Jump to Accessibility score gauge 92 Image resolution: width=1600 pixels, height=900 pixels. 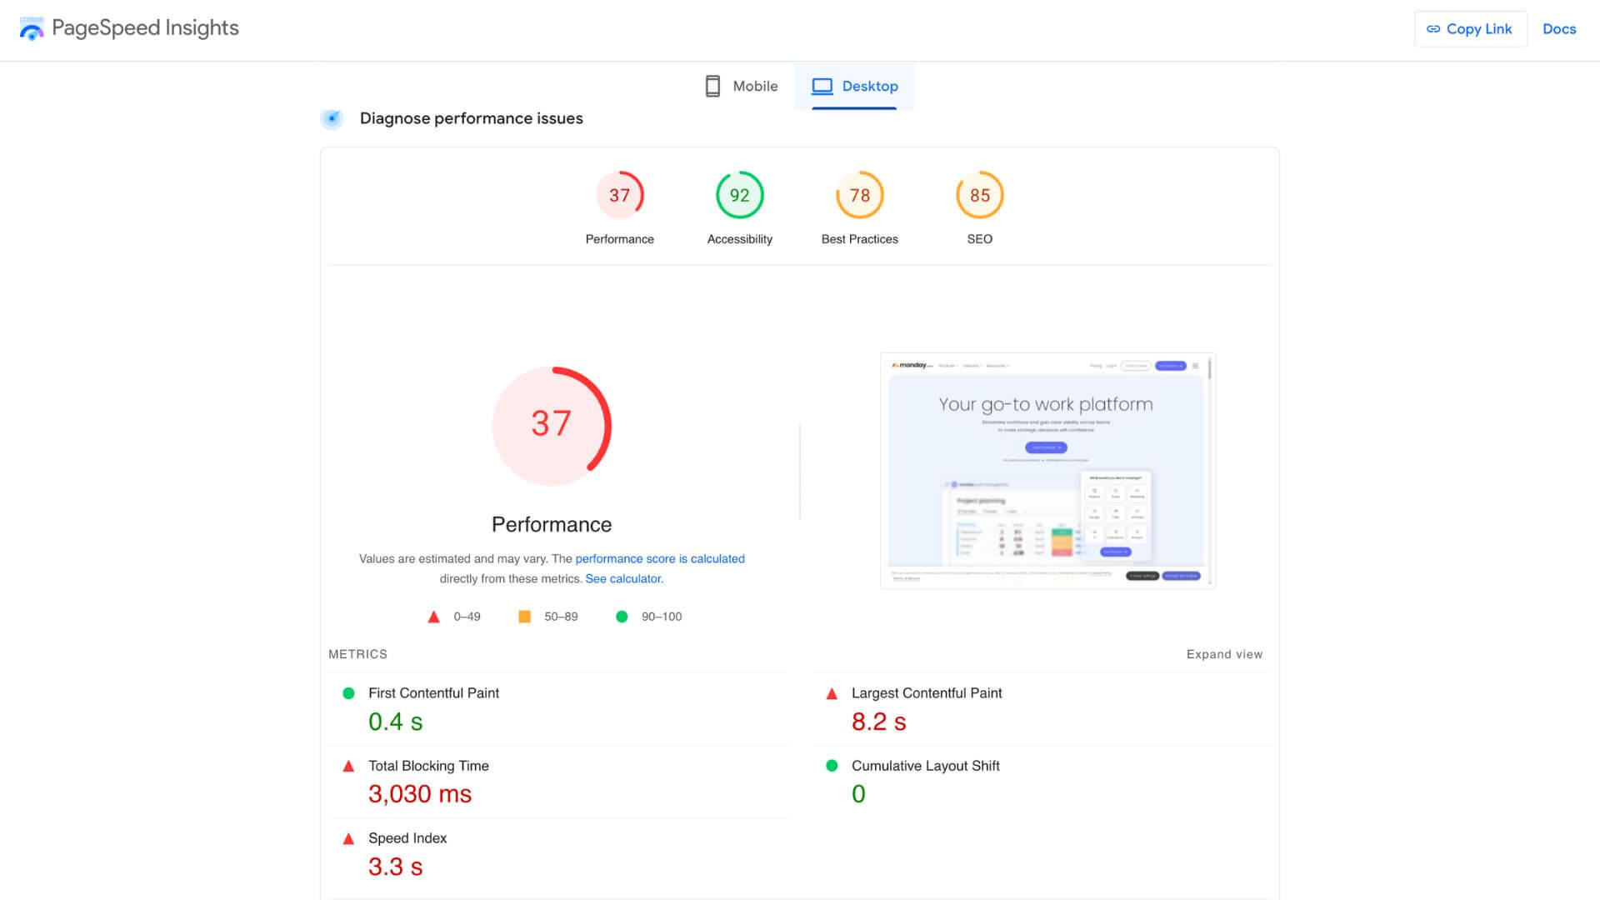click(739, 195)
